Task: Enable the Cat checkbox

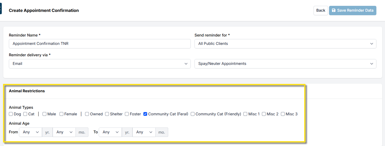Action: click(25, 114)
